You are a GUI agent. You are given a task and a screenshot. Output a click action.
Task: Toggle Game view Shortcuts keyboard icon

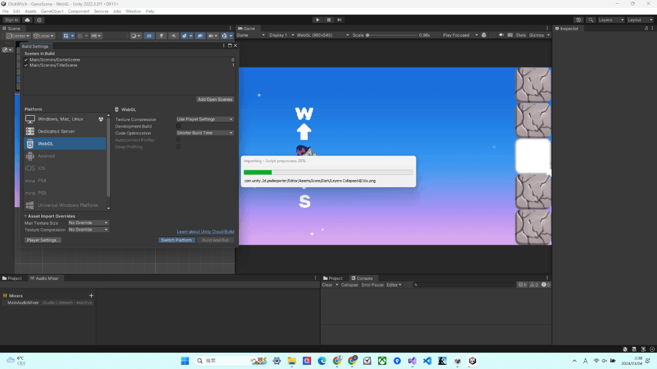(510, 35)
